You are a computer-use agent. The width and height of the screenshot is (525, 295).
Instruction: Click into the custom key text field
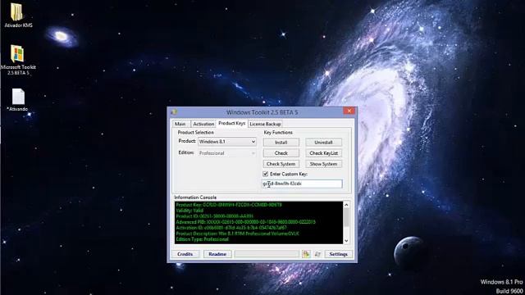pyautogui.click(x=302, y=184)
